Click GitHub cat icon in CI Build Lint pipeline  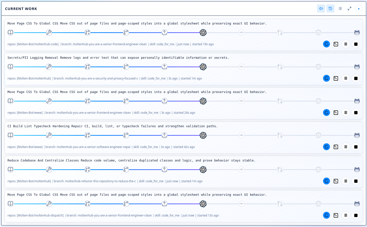[357, 135]
